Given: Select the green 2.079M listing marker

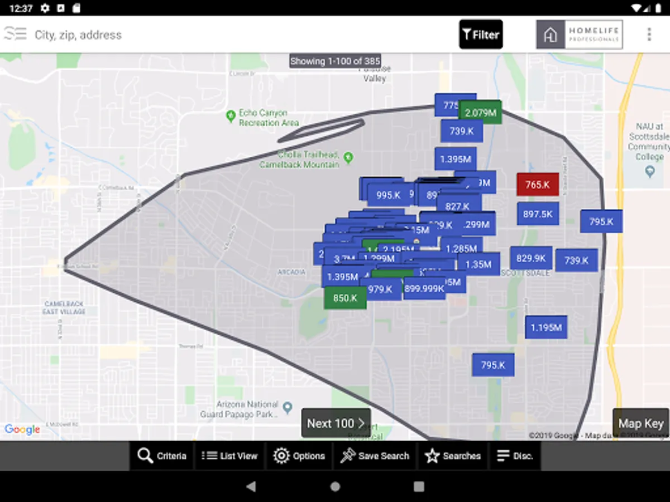Looking at the screenshot, I should 481,113.
